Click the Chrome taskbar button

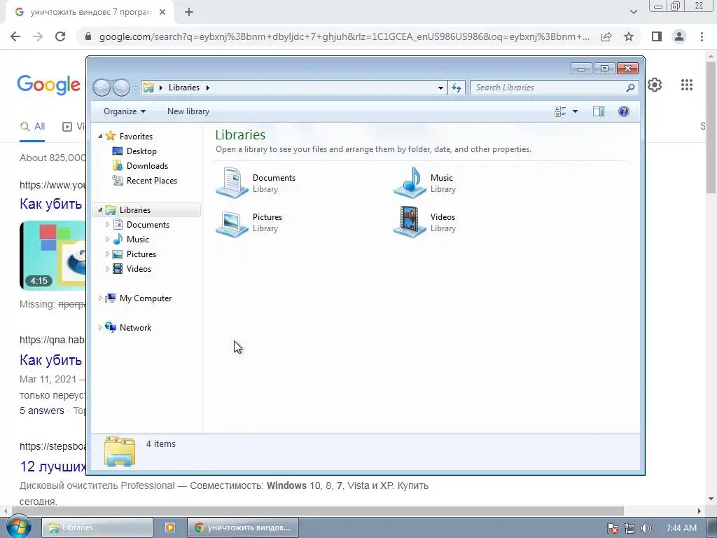(x=243, y=527)
